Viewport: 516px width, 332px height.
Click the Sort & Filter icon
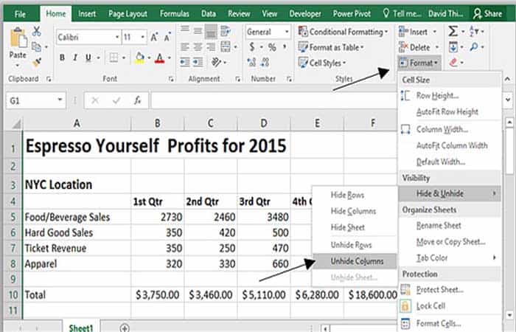pyautogui.click(x=474, y=32)
